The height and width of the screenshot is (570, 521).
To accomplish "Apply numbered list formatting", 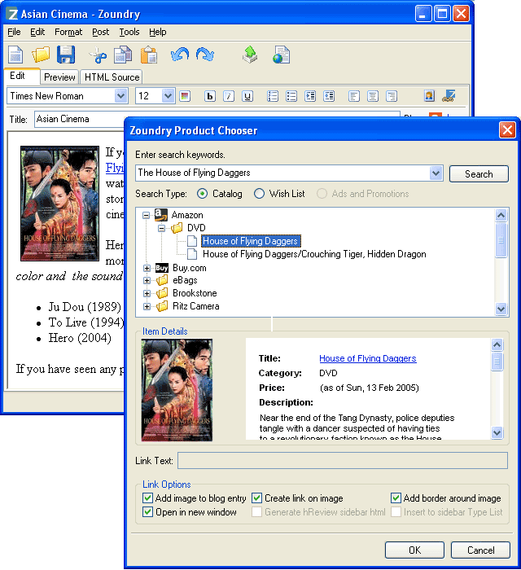I will pyautogui.click(x=273, y=96).
